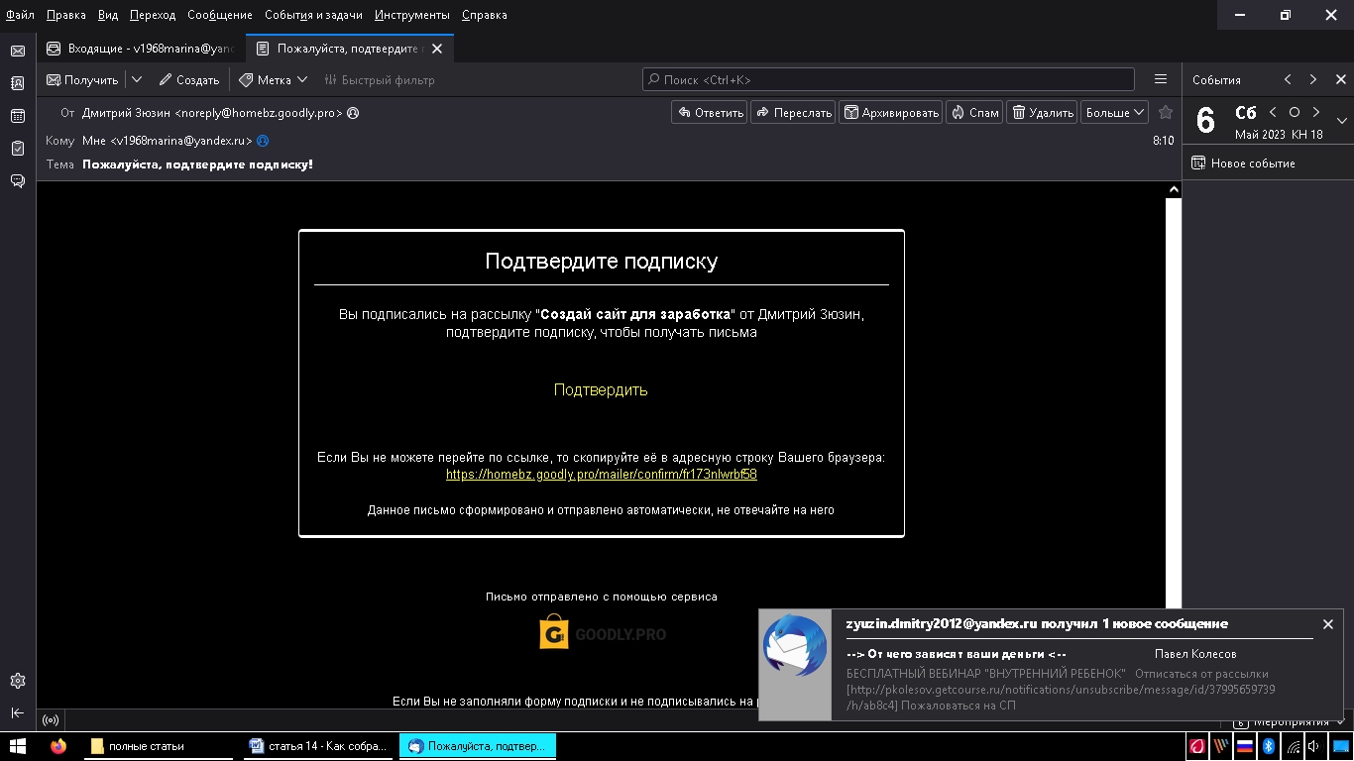Open the blue notification center tray icon
1354x761 pixels.
pyautogui.click(x=1340, y=746)
